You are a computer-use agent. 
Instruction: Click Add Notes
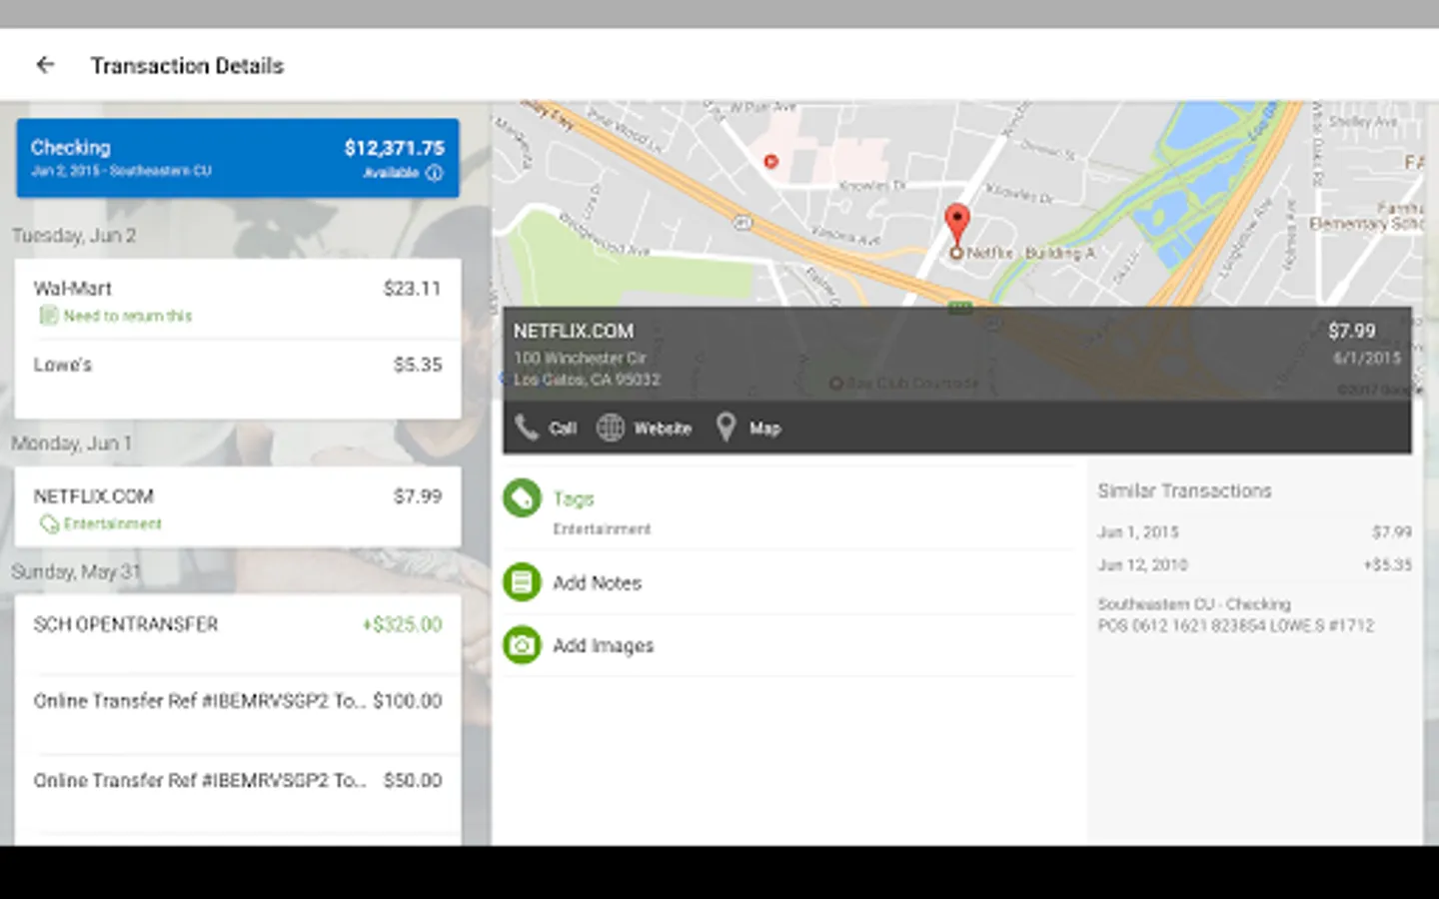[598, 582]
